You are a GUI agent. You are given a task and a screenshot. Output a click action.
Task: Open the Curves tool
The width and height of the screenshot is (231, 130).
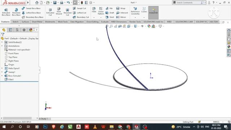(144, 10)
